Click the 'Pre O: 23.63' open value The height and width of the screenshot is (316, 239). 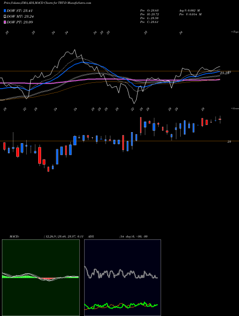coord(149,11)
